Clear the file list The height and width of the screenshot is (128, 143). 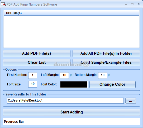pyautogui.click(x=37, y=62)
